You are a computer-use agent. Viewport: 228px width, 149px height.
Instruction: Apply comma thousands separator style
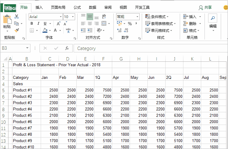pos(136,23)
